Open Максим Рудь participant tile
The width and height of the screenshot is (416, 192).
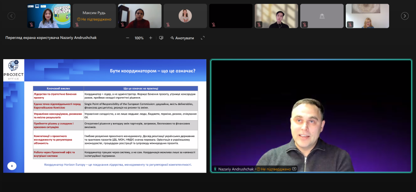tap(94, 16)
